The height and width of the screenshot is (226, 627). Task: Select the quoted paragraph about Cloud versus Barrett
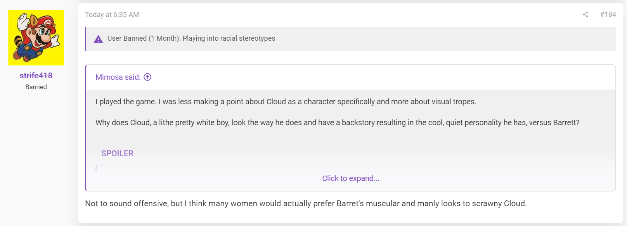point(338,122)
